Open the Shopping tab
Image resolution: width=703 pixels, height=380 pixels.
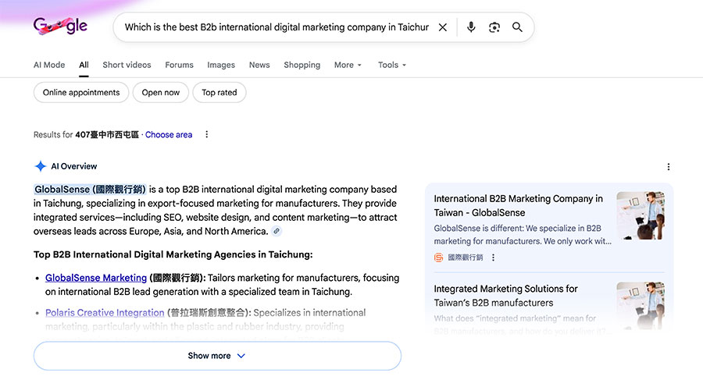302,65
